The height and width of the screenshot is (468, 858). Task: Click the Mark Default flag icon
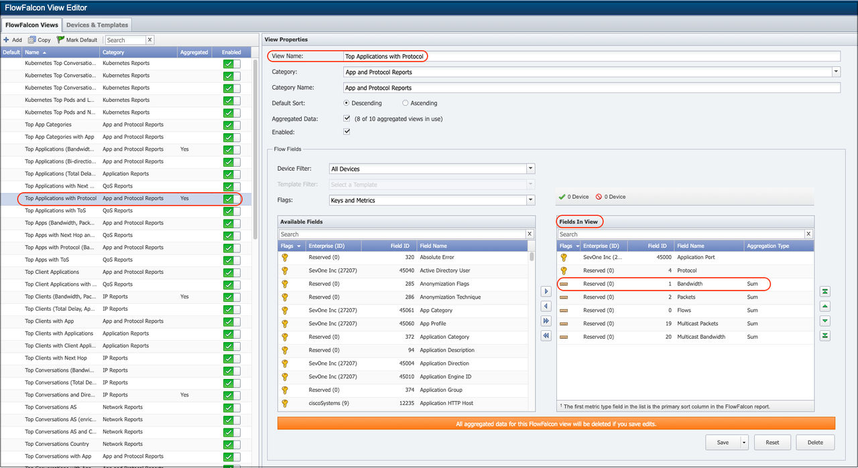[60, 40]
